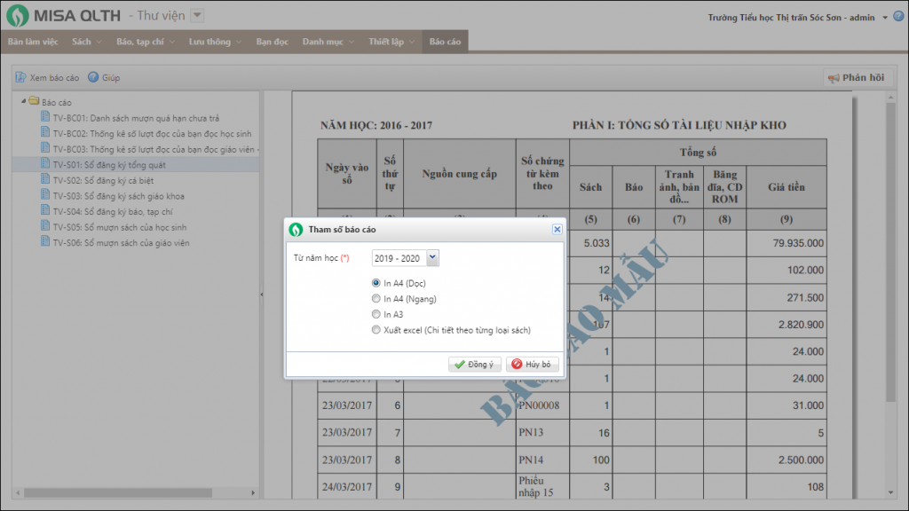
Task: Open the Sách menu
Action: [x=86, y=42]
